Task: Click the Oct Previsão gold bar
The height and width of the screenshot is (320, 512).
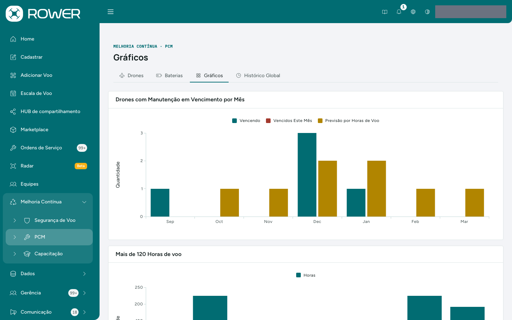Action: pyautogui.click(x=229, y=203)
